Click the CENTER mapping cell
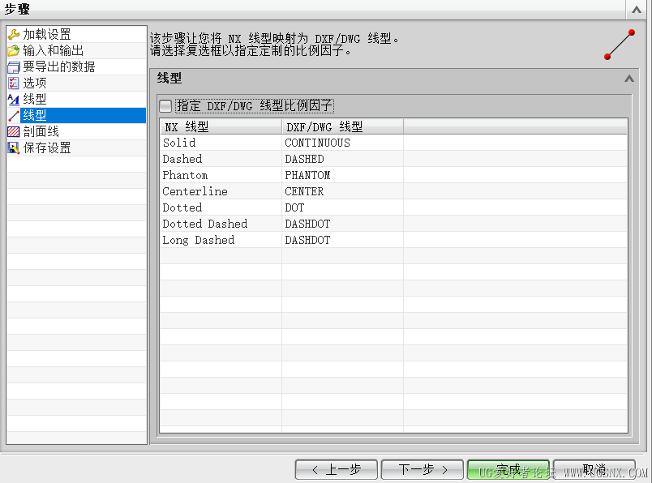Image resolution: width=652 pixels, height=483 pixels. 343,191
